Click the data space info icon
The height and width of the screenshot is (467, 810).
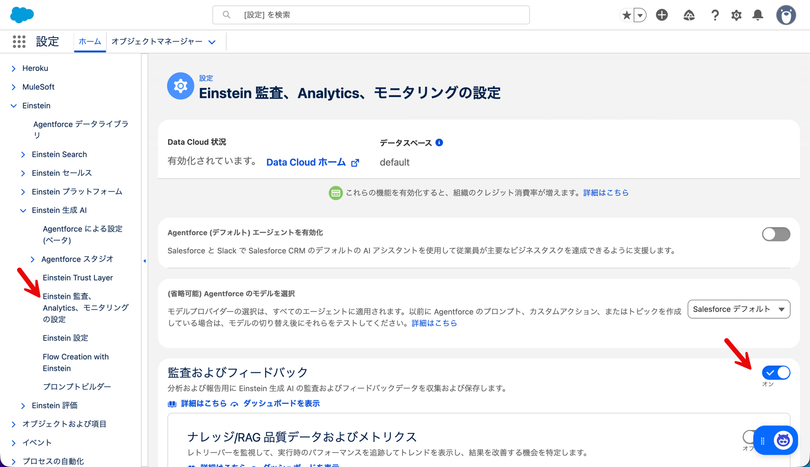click(x=439, y=143)
